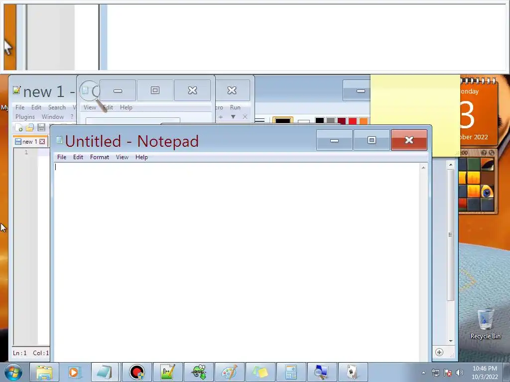Click scrollbar thumb of window behind Notepad
510x382 pixels.
point(450,235)
